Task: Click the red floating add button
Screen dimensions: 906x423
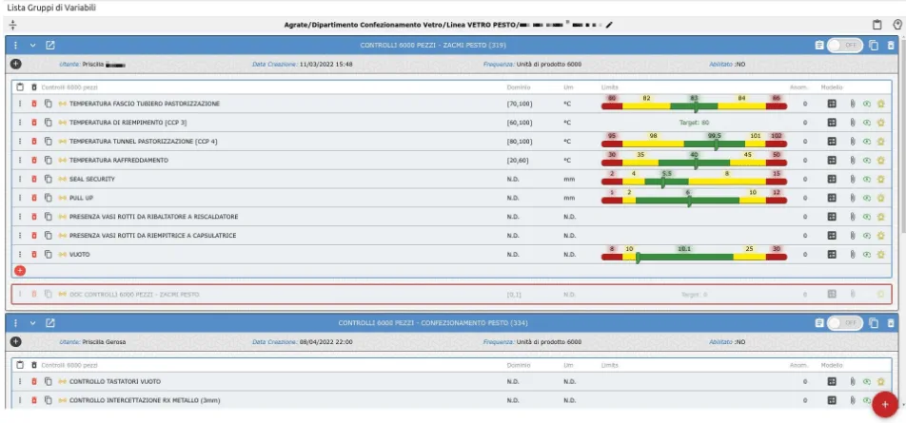Action: (885, 401)
